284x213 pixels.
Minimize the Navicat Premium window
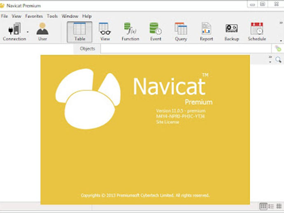(252, 5)
